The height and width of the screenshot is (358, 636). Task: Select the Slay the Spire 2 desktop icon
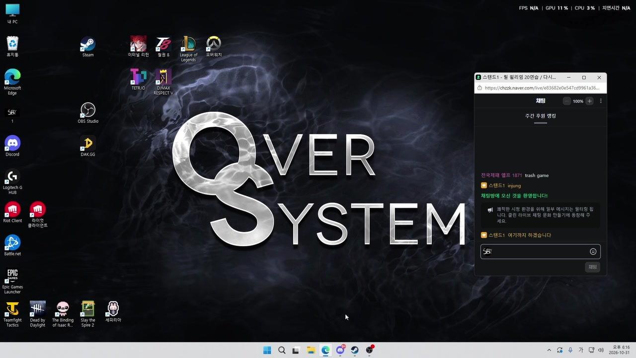point(88,314)
